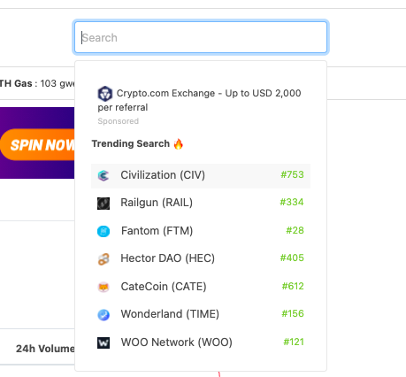Click the fire icon beside Trending Search
Screen dimensions: 406x377
[179, 144]
